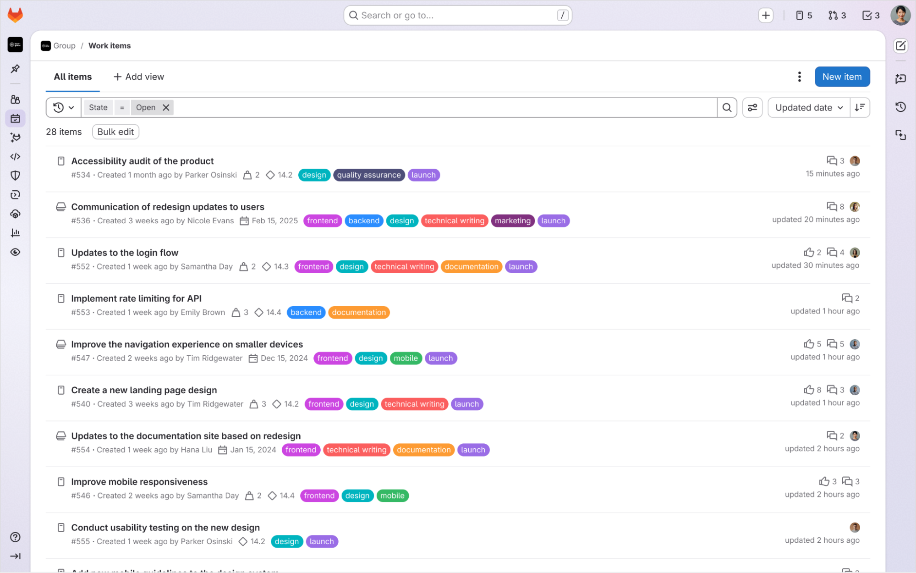Open the pinned items sidebar icon
This screenshot has height=573, width=916.
click(x=15, y=69)
